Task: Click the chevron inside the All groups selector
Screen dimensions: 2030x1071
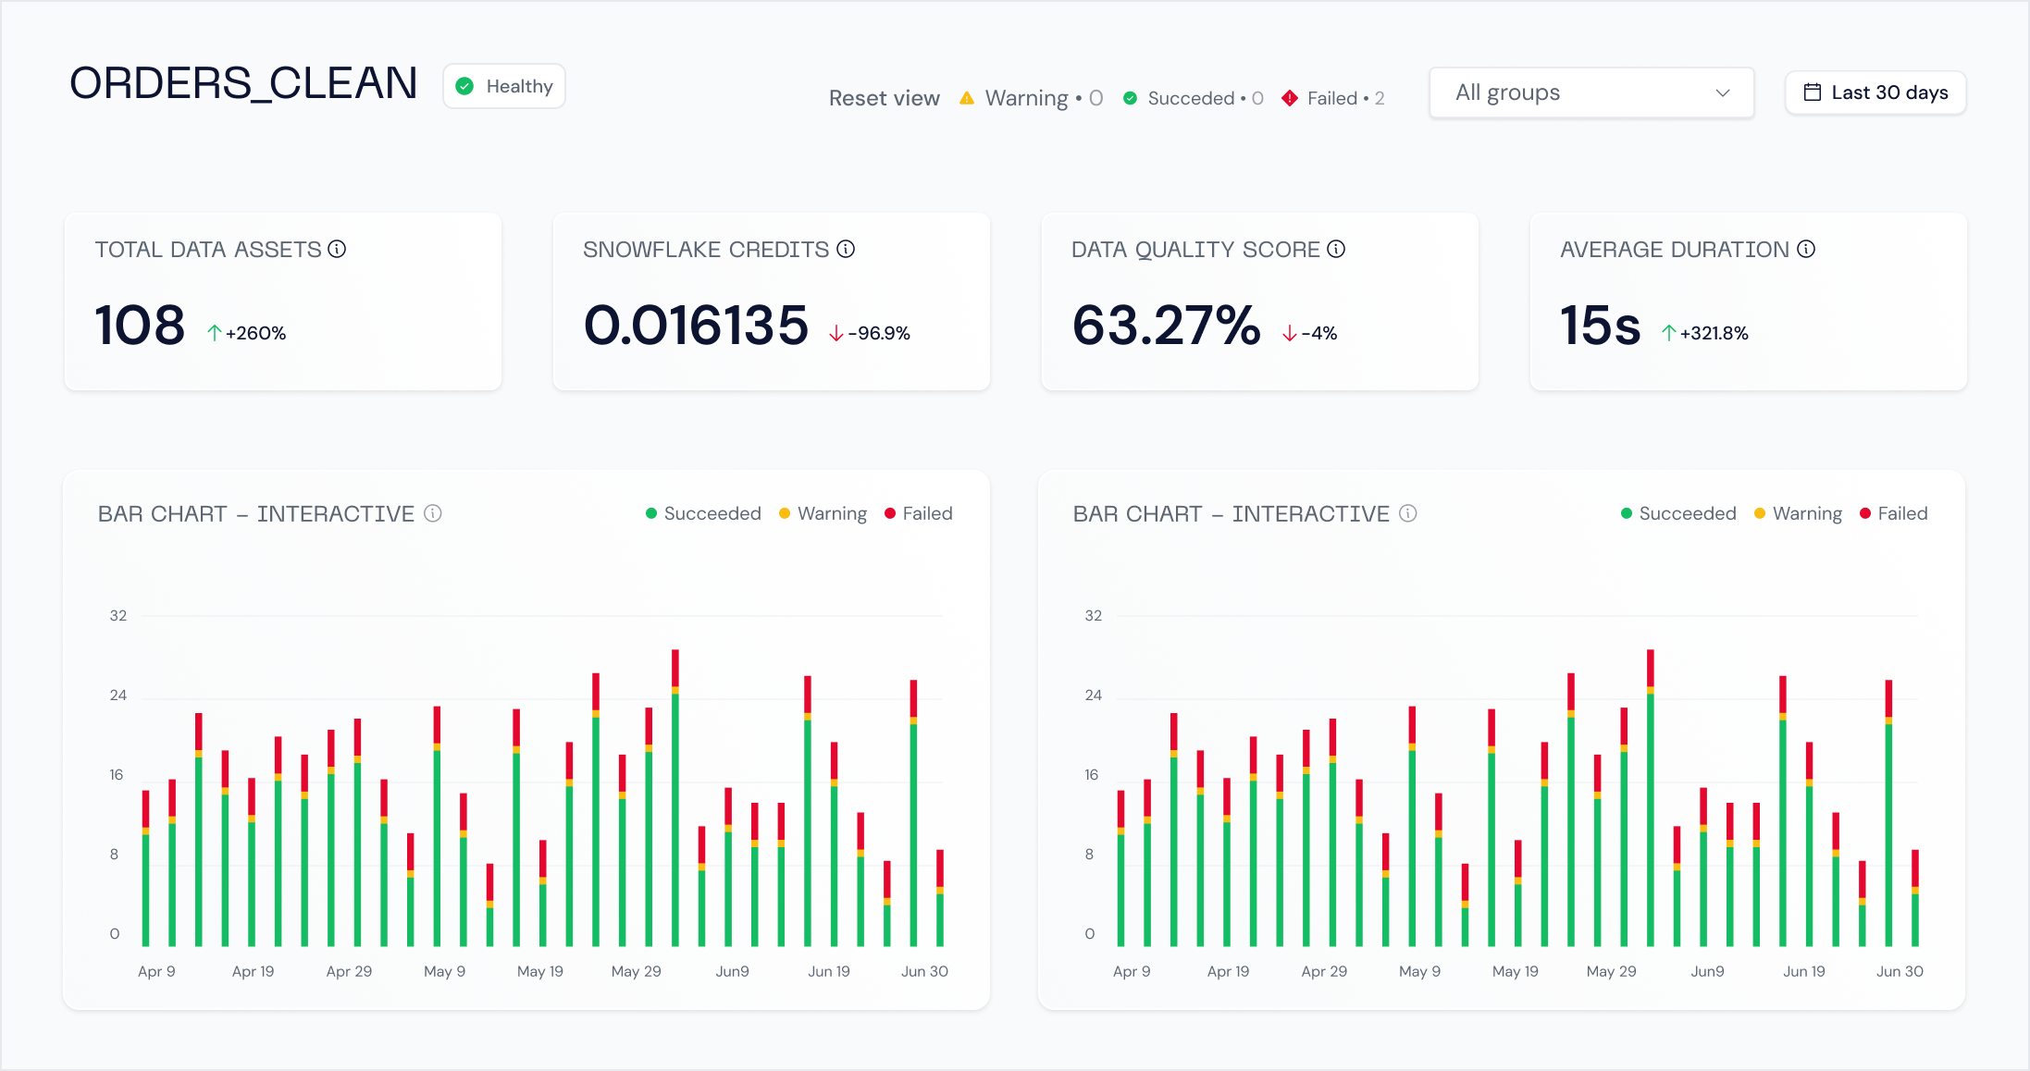Action: click(x=1722, y=92)
